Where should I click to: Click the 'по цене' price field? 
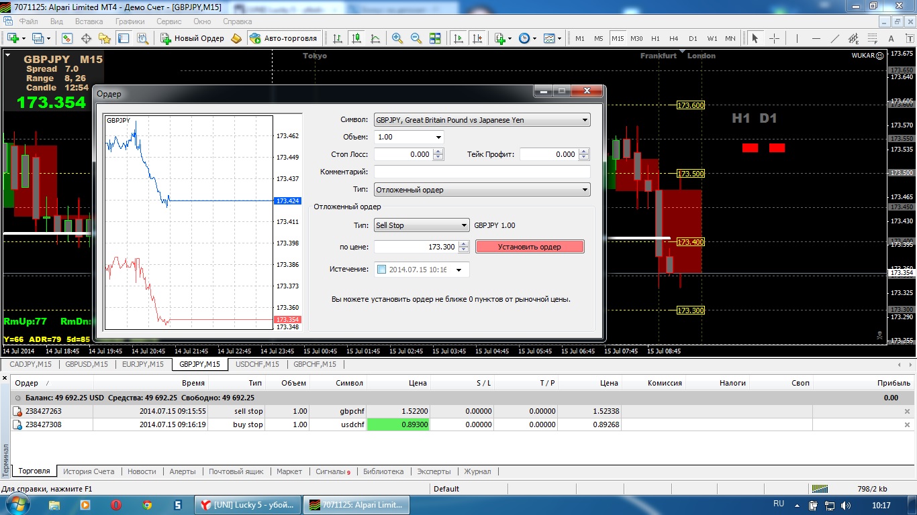coord(416,247)
